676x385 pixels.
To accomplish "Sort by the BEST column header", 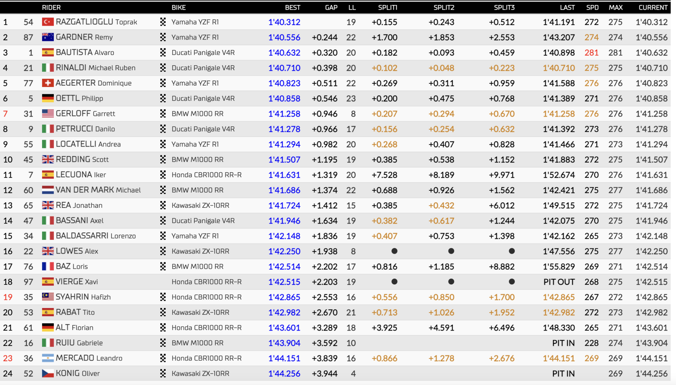I will tap(293, 7).
